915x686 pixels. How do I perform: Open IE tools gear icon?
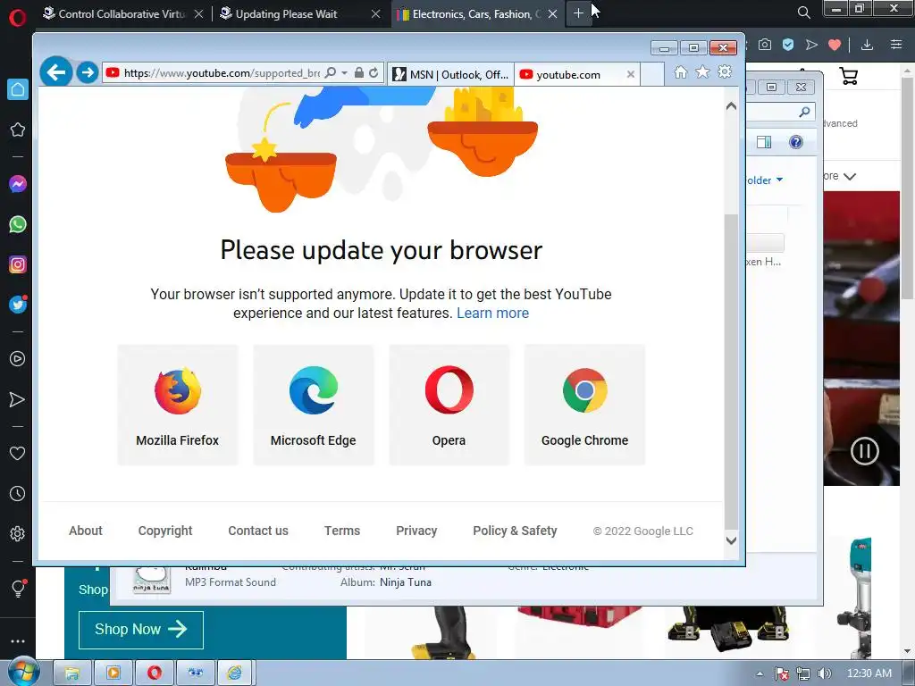[725, 71]
